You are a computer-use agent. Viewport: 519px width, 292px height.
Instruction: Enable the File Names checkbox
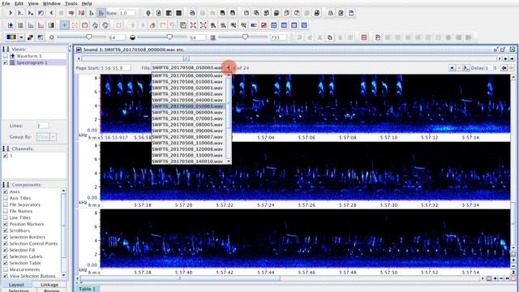[x=6, y=211]
